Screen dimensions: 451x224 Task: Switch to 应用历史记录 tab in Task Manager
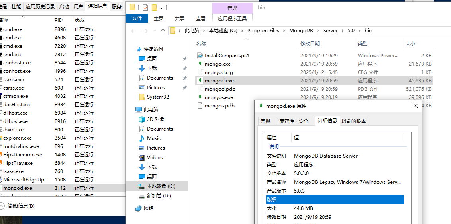40,7
